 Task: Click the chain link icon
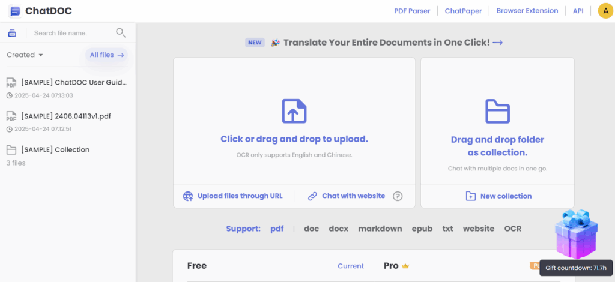click(312, 196)
